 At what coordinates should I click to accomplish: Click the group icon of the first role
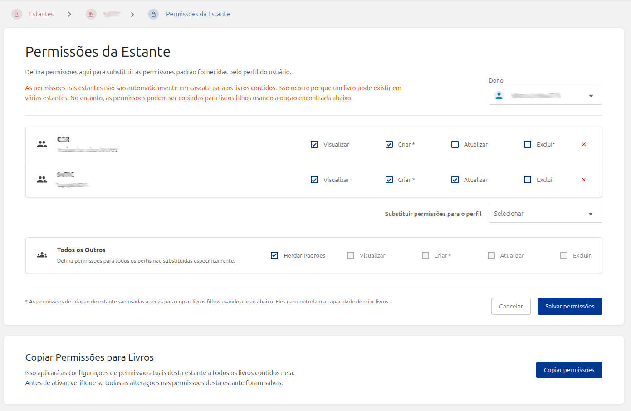pos(42,144)
